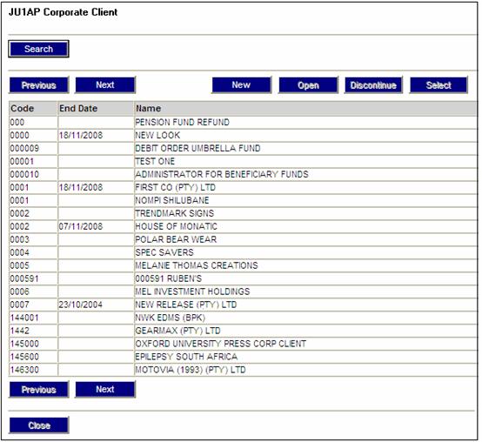Screen dimensions: 482x442
Task: Select MELANIE THOMAS CREATIONS row
Action: 243,265
